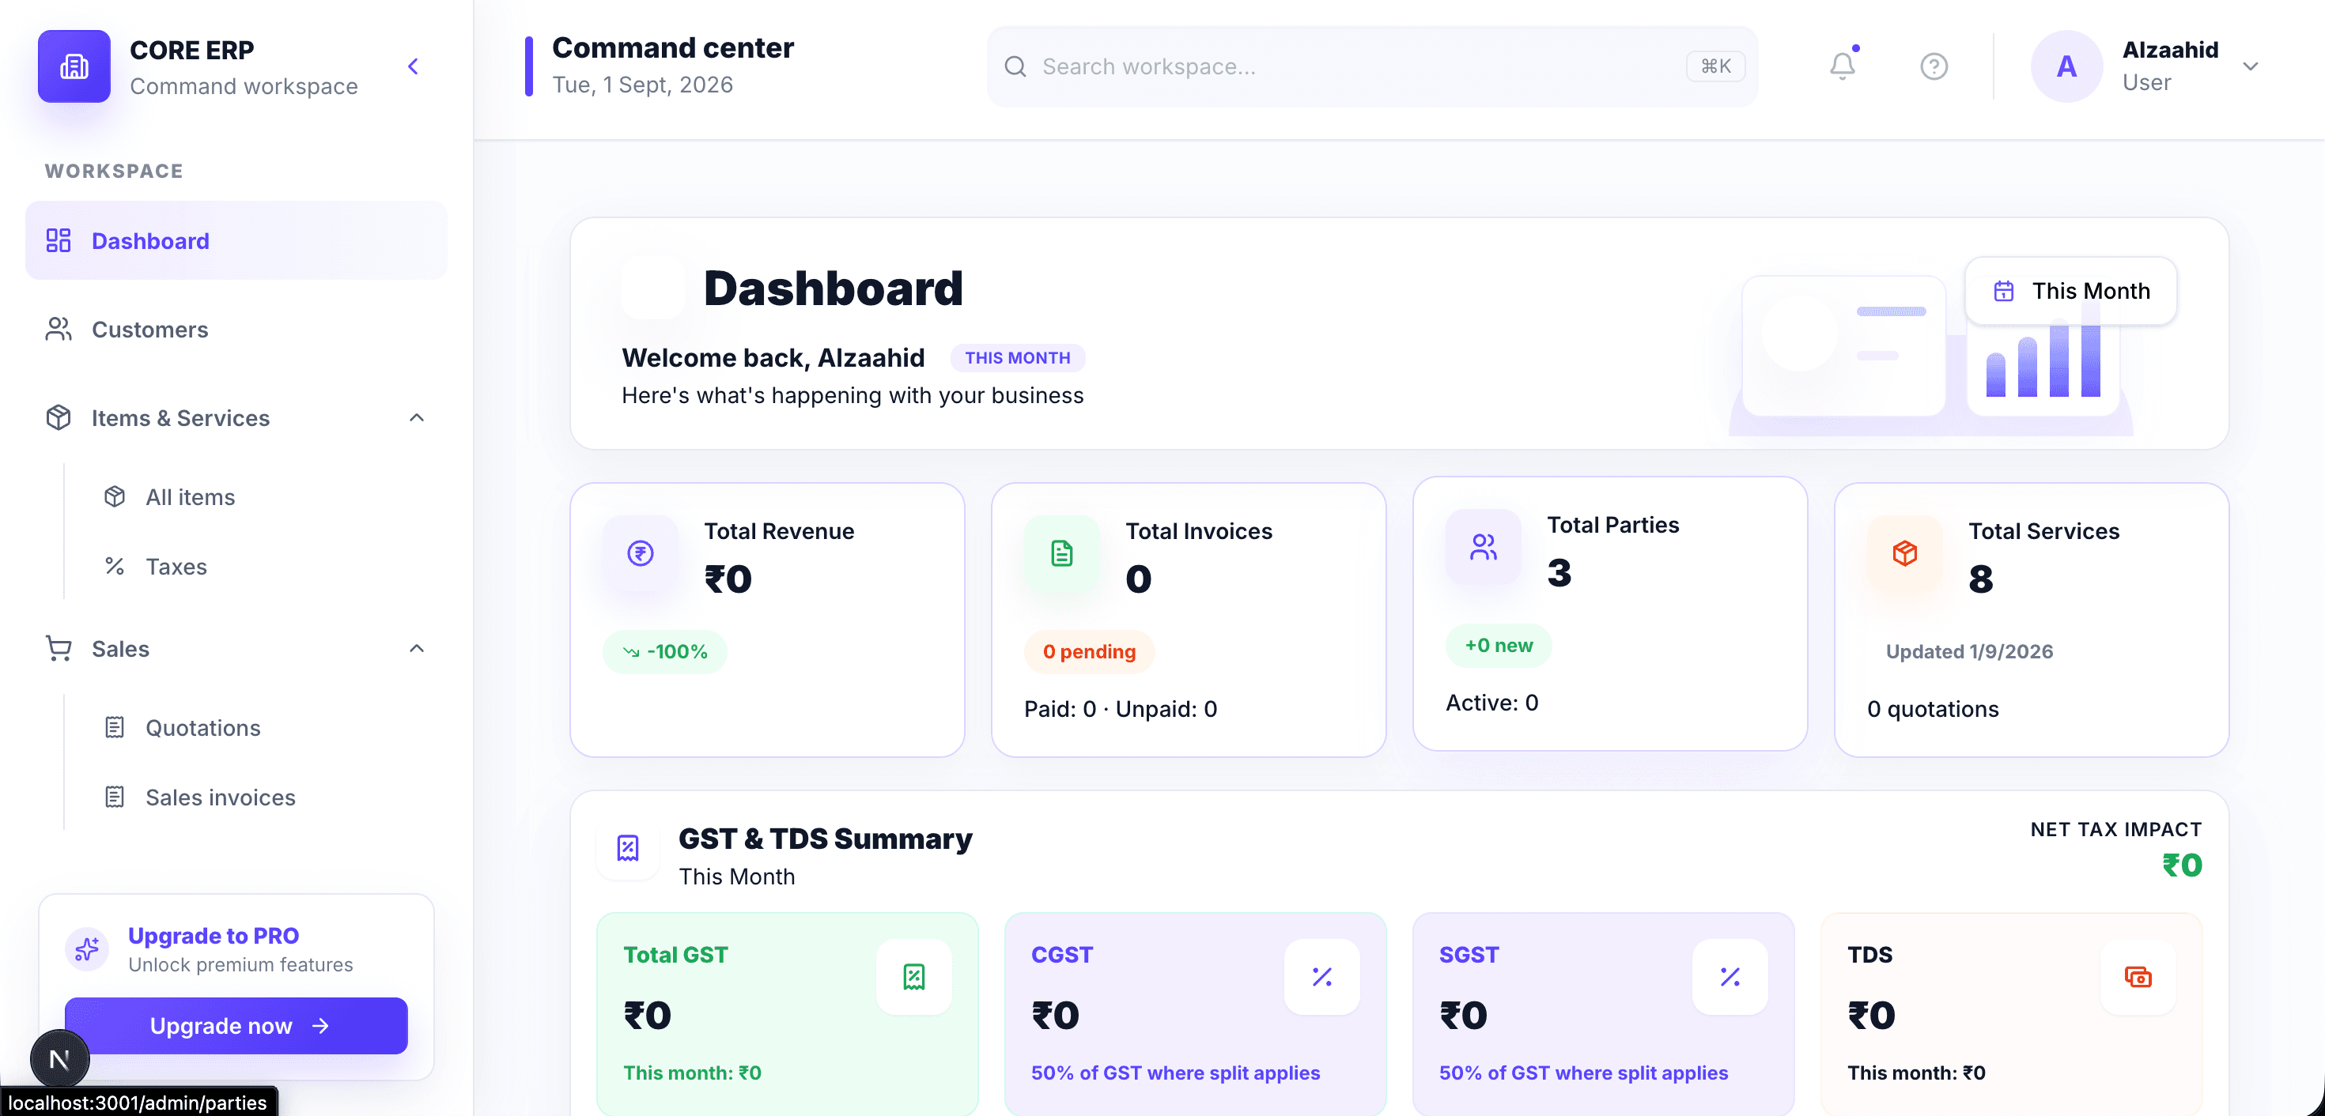
Task: Click the Upgrade now button
Action: click(236, 1025)
